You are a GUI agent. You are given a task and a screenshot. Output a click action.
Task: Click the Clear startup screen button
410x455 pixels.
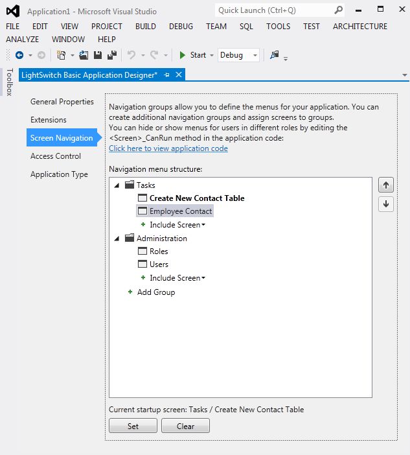(186, 426)
